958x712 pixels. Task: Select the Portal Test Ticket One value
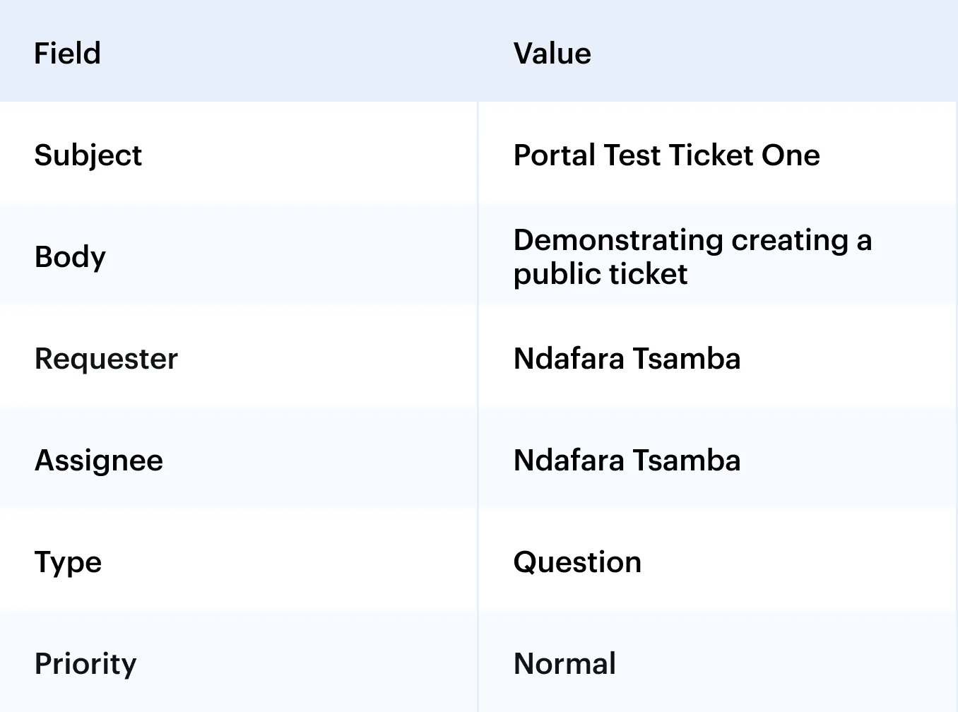[x=666, y=155]
